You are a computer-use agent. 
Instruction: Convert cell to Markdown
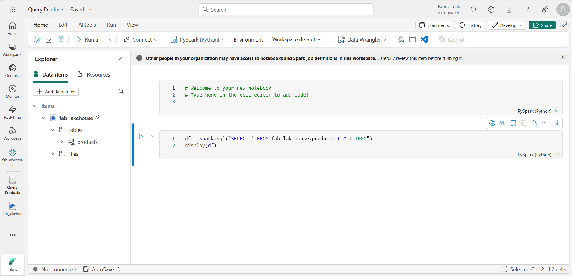pos(502,123)
